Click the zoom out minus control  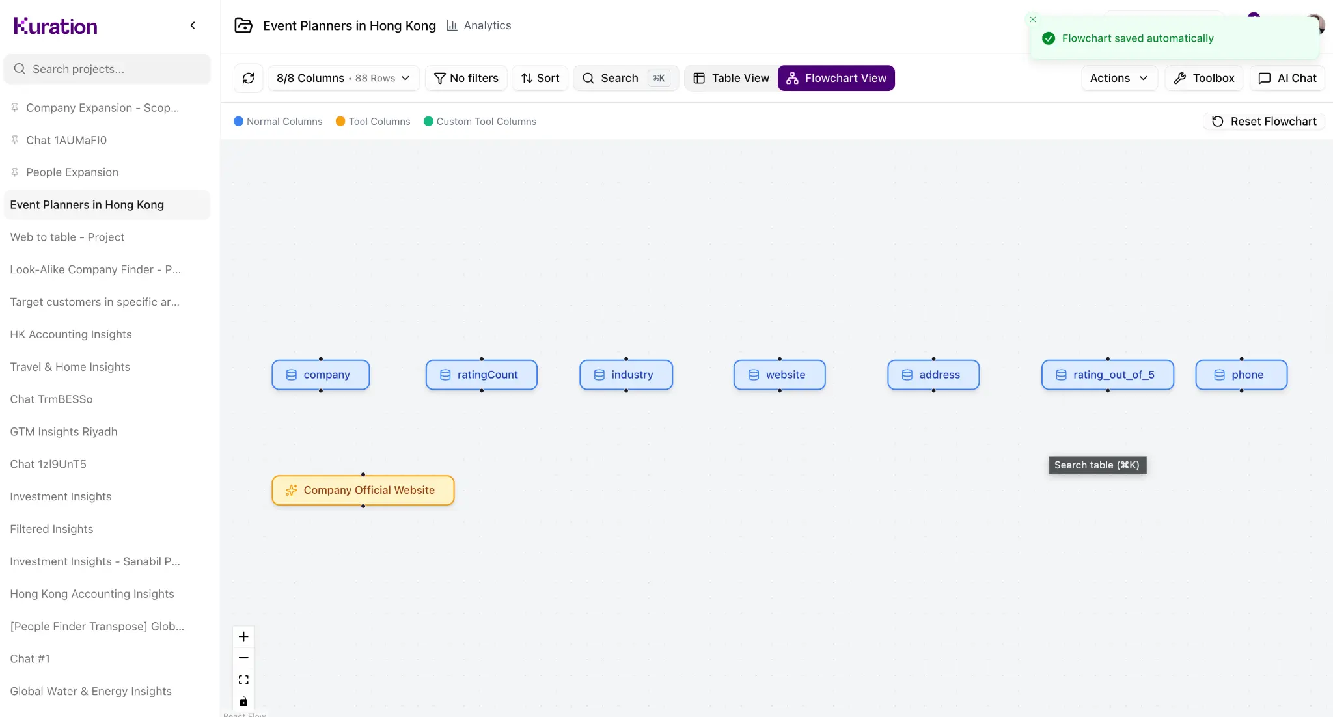point(243,658)
